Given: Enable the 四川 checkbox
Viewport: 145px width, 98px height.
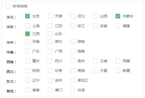Looking at the screenshot, I should (x=50, y=61).
